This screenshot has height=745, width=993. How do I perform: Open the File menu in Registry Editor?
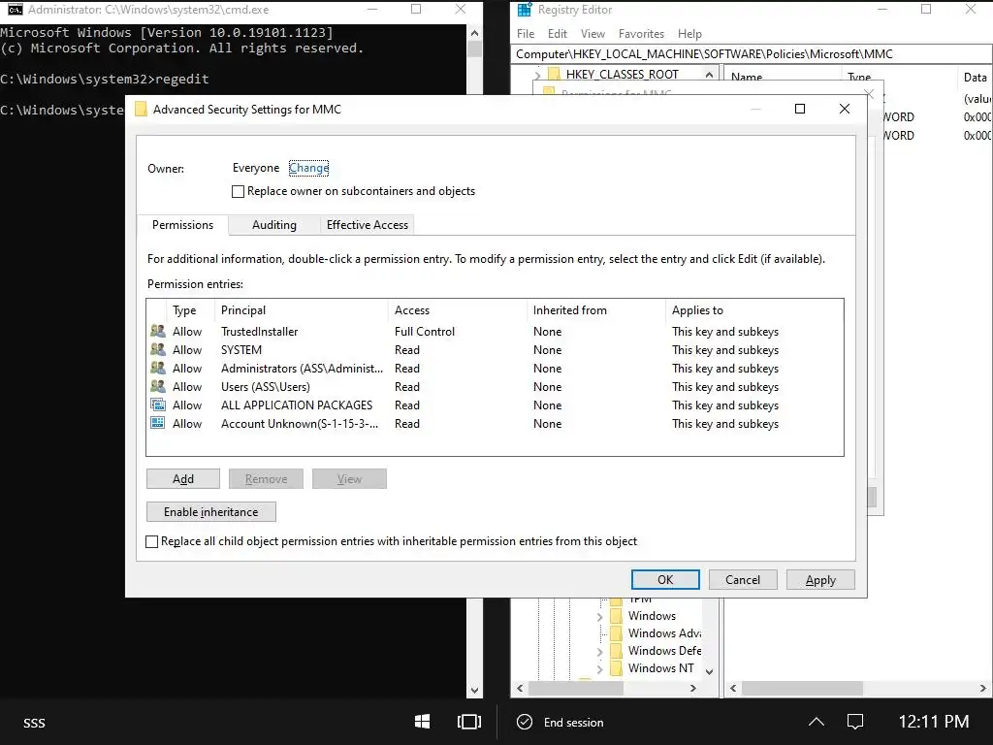click(525, 34)
